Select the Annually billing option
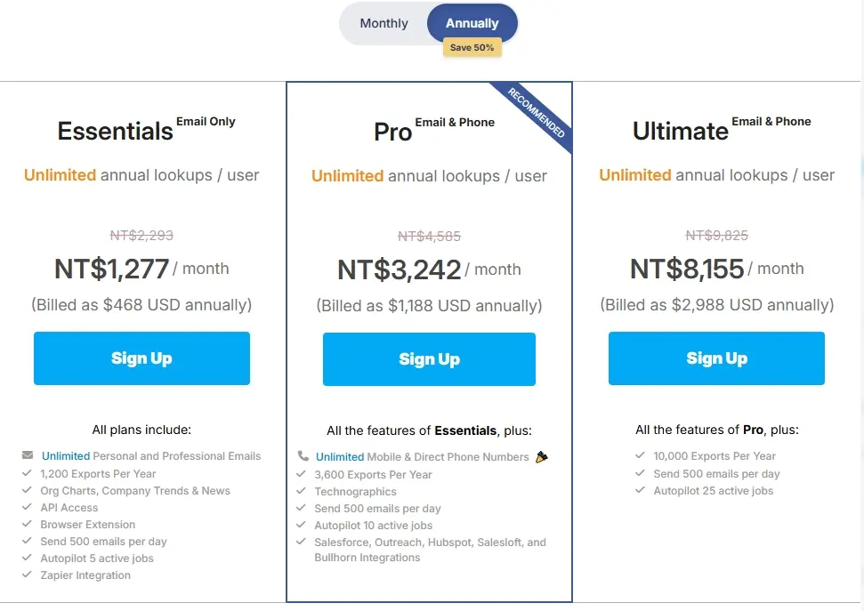This screenshot has width=864, height=611. pos(472,24)
